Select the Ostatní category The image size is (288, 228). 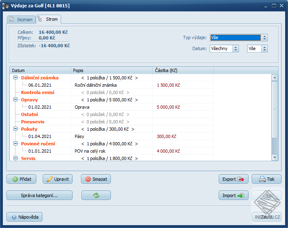29,114
